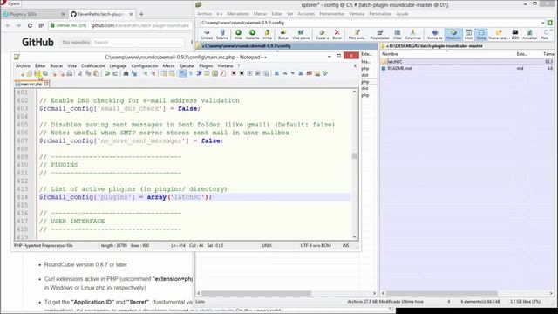Click the GitHub logo link
This screenshot has height=314, width=558.
coord(37,42)
